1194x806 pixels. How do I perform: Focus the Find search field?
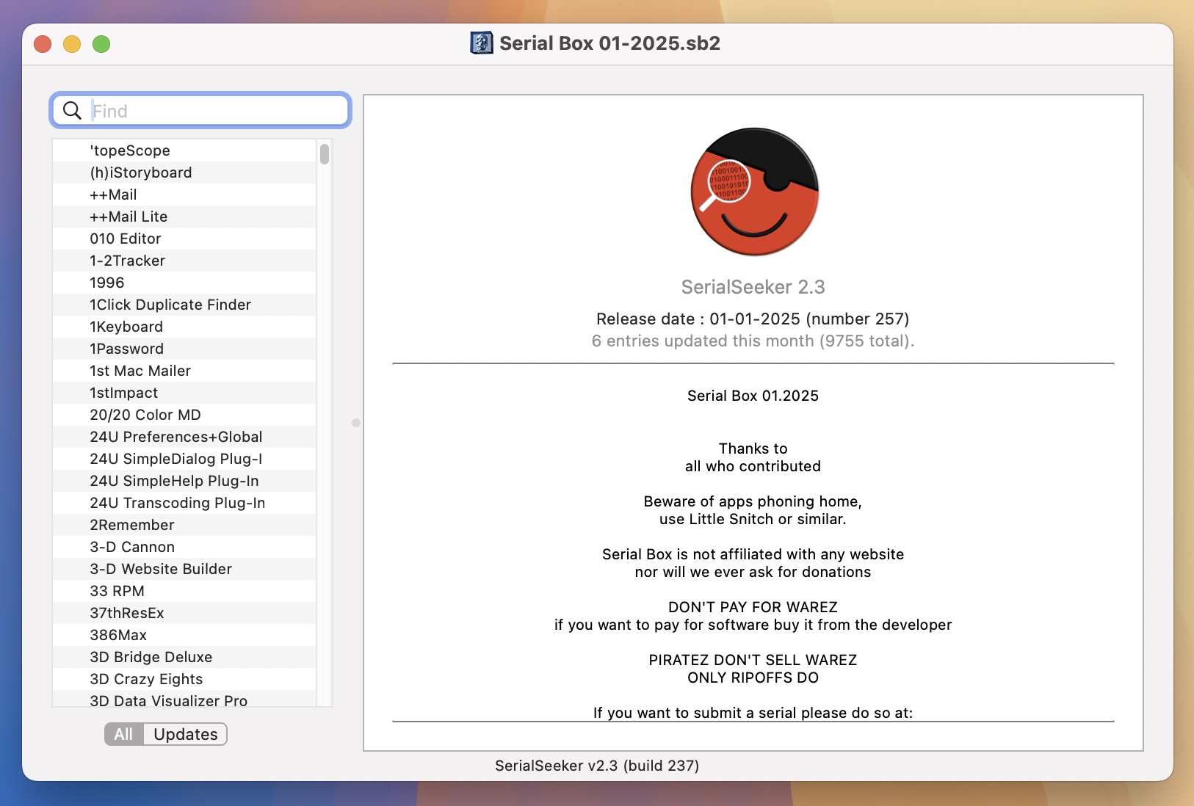[200, 111]
